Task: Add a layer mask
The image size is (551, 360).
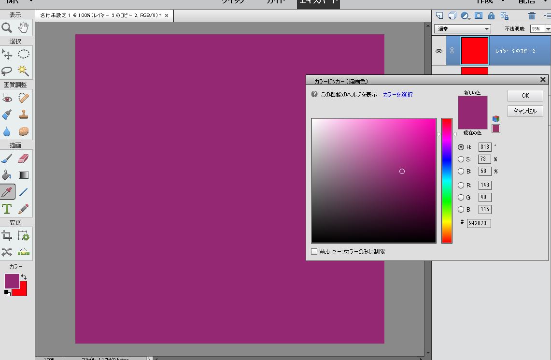Action: 478,15
